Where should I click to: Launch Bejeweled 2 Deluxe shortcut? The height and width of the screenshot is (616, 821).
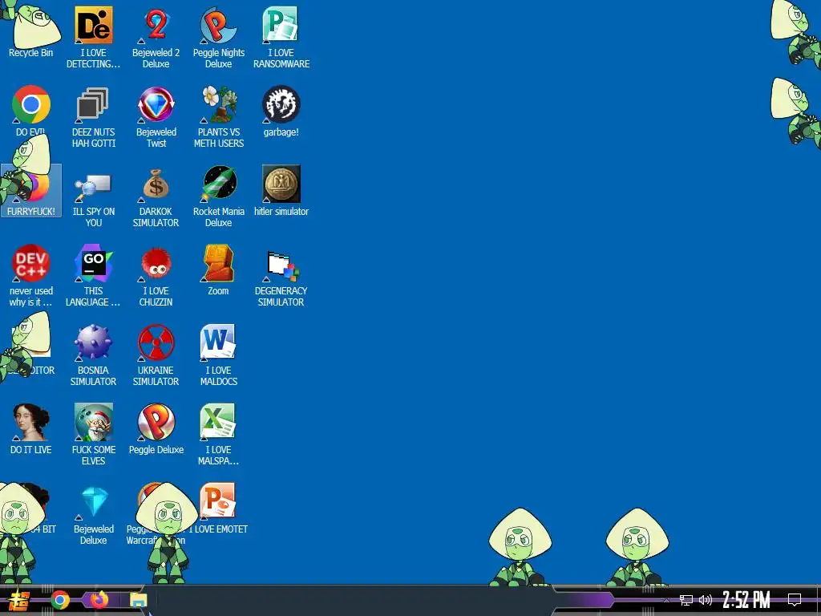(x=156, y=37)
